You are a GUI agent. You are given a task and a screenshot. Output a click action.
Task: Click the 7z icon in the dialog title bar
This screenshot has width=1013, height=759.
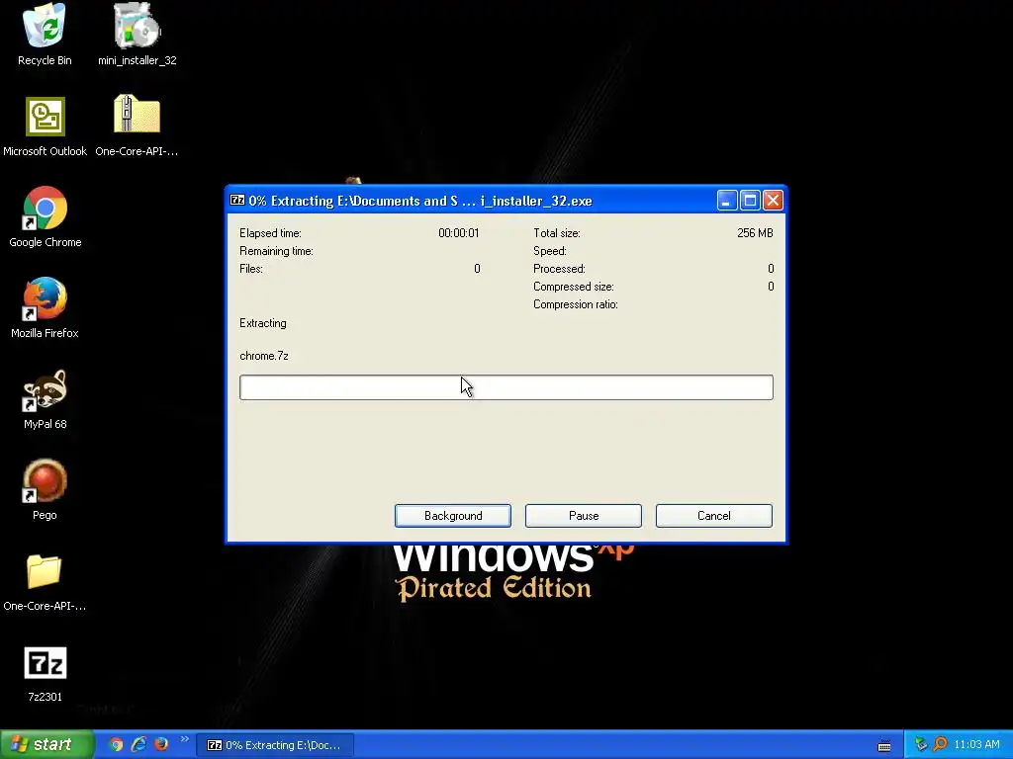pos(237,200)
